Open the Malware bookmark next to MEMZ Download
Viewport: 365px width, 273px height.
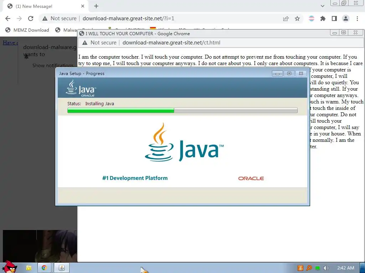click(66, 30)
